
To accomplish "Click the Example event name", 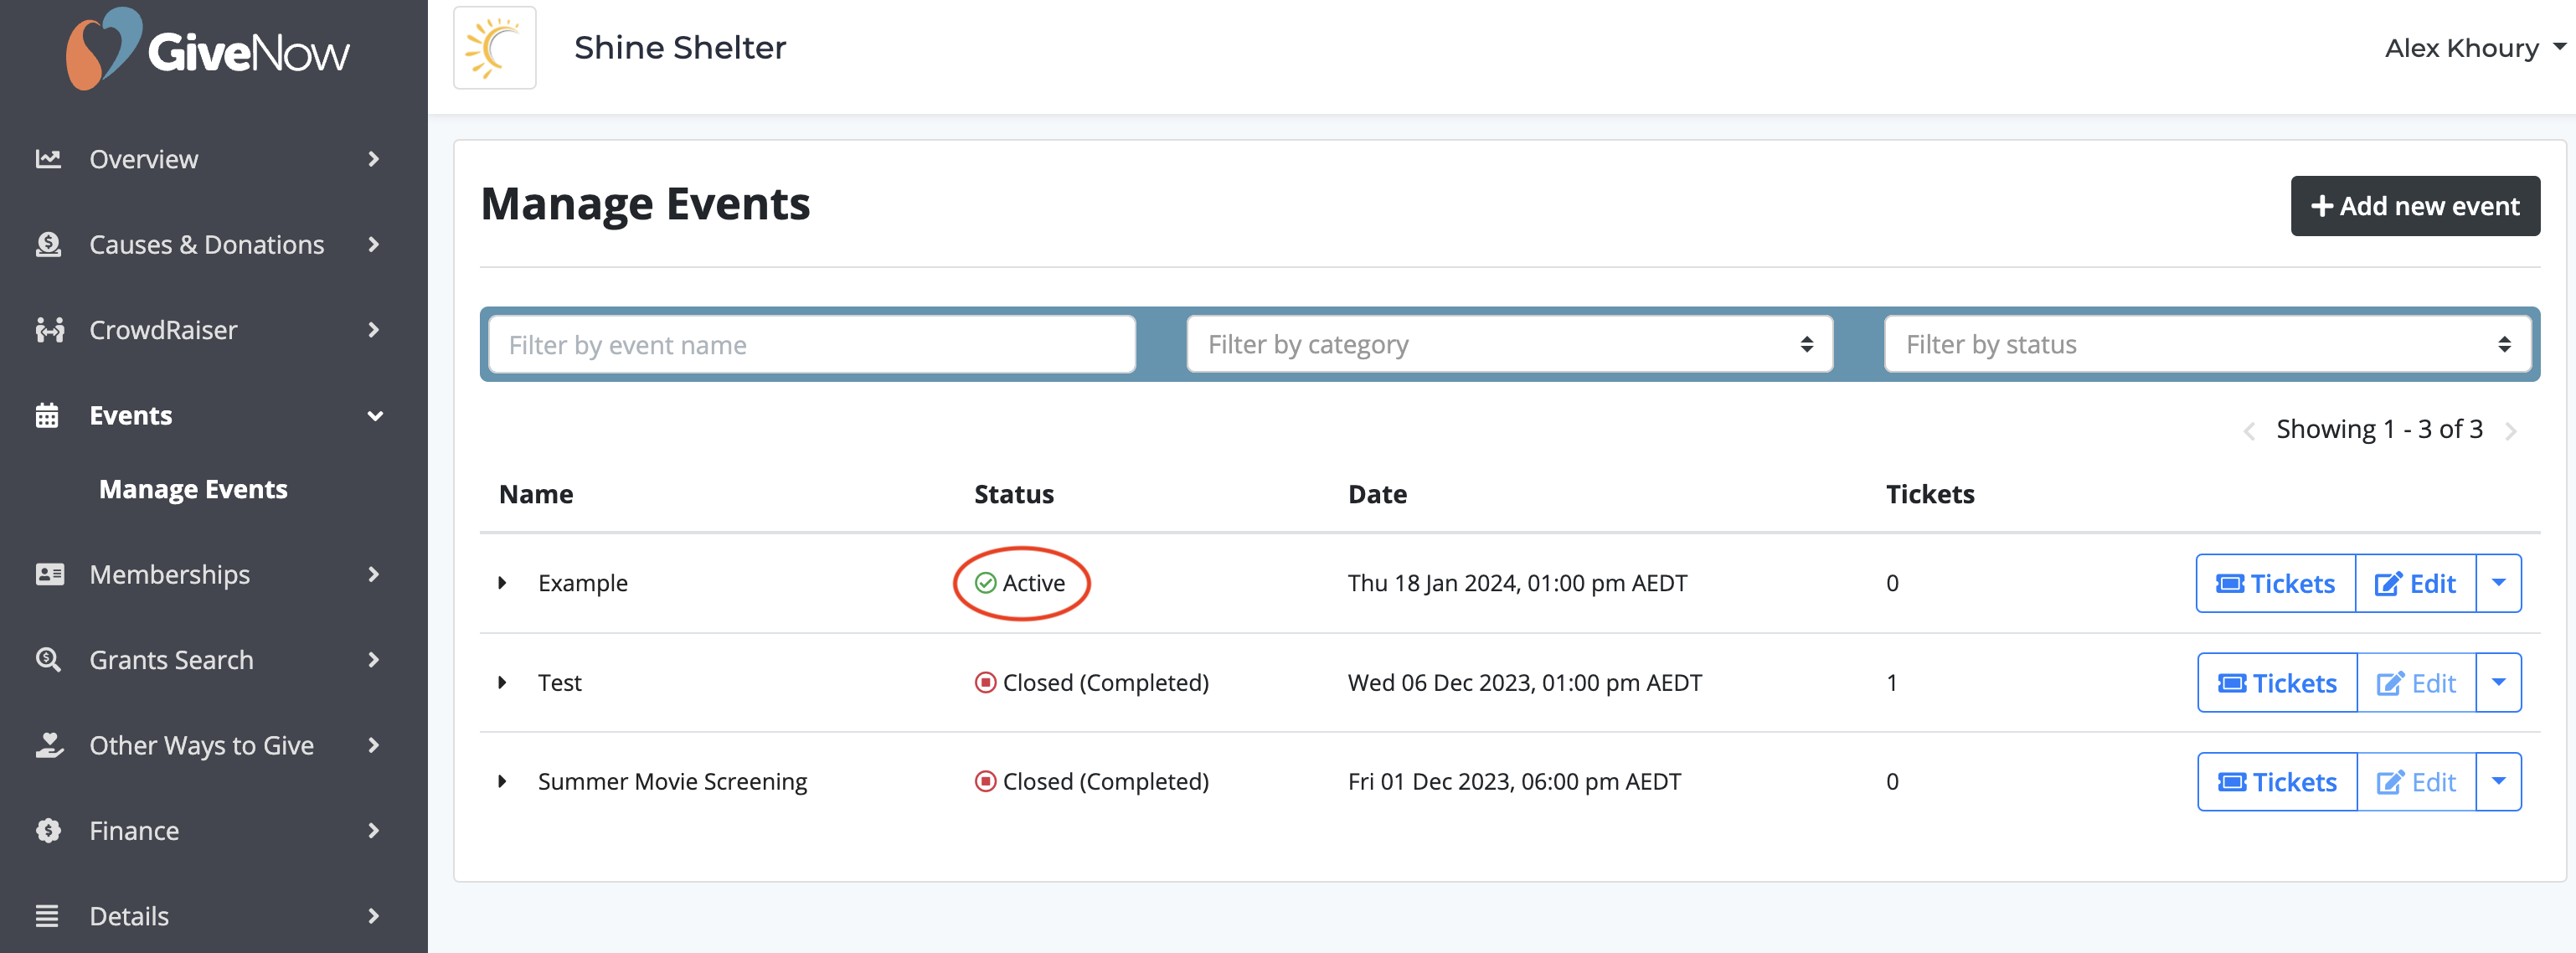I will (583, 583).
